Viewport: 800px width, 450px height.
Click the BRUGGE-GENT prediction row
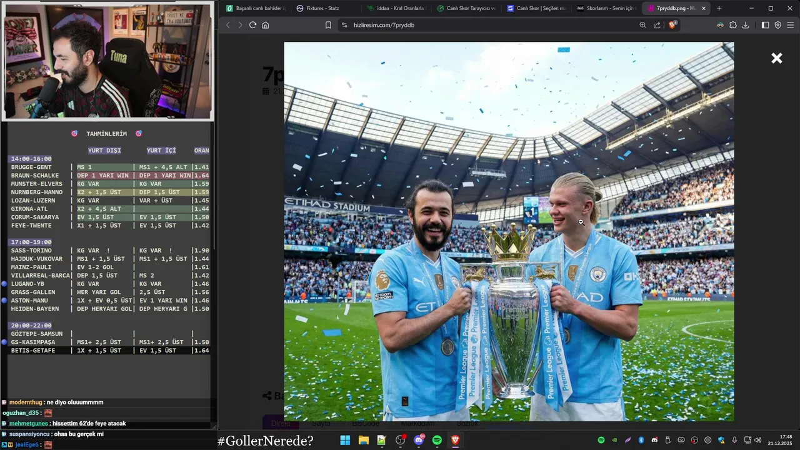pyautogui.click(x=109, y=167)
